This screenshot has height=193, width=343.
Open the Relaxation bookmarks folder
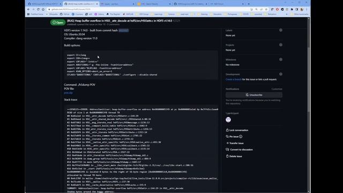(x=270, y=14)
